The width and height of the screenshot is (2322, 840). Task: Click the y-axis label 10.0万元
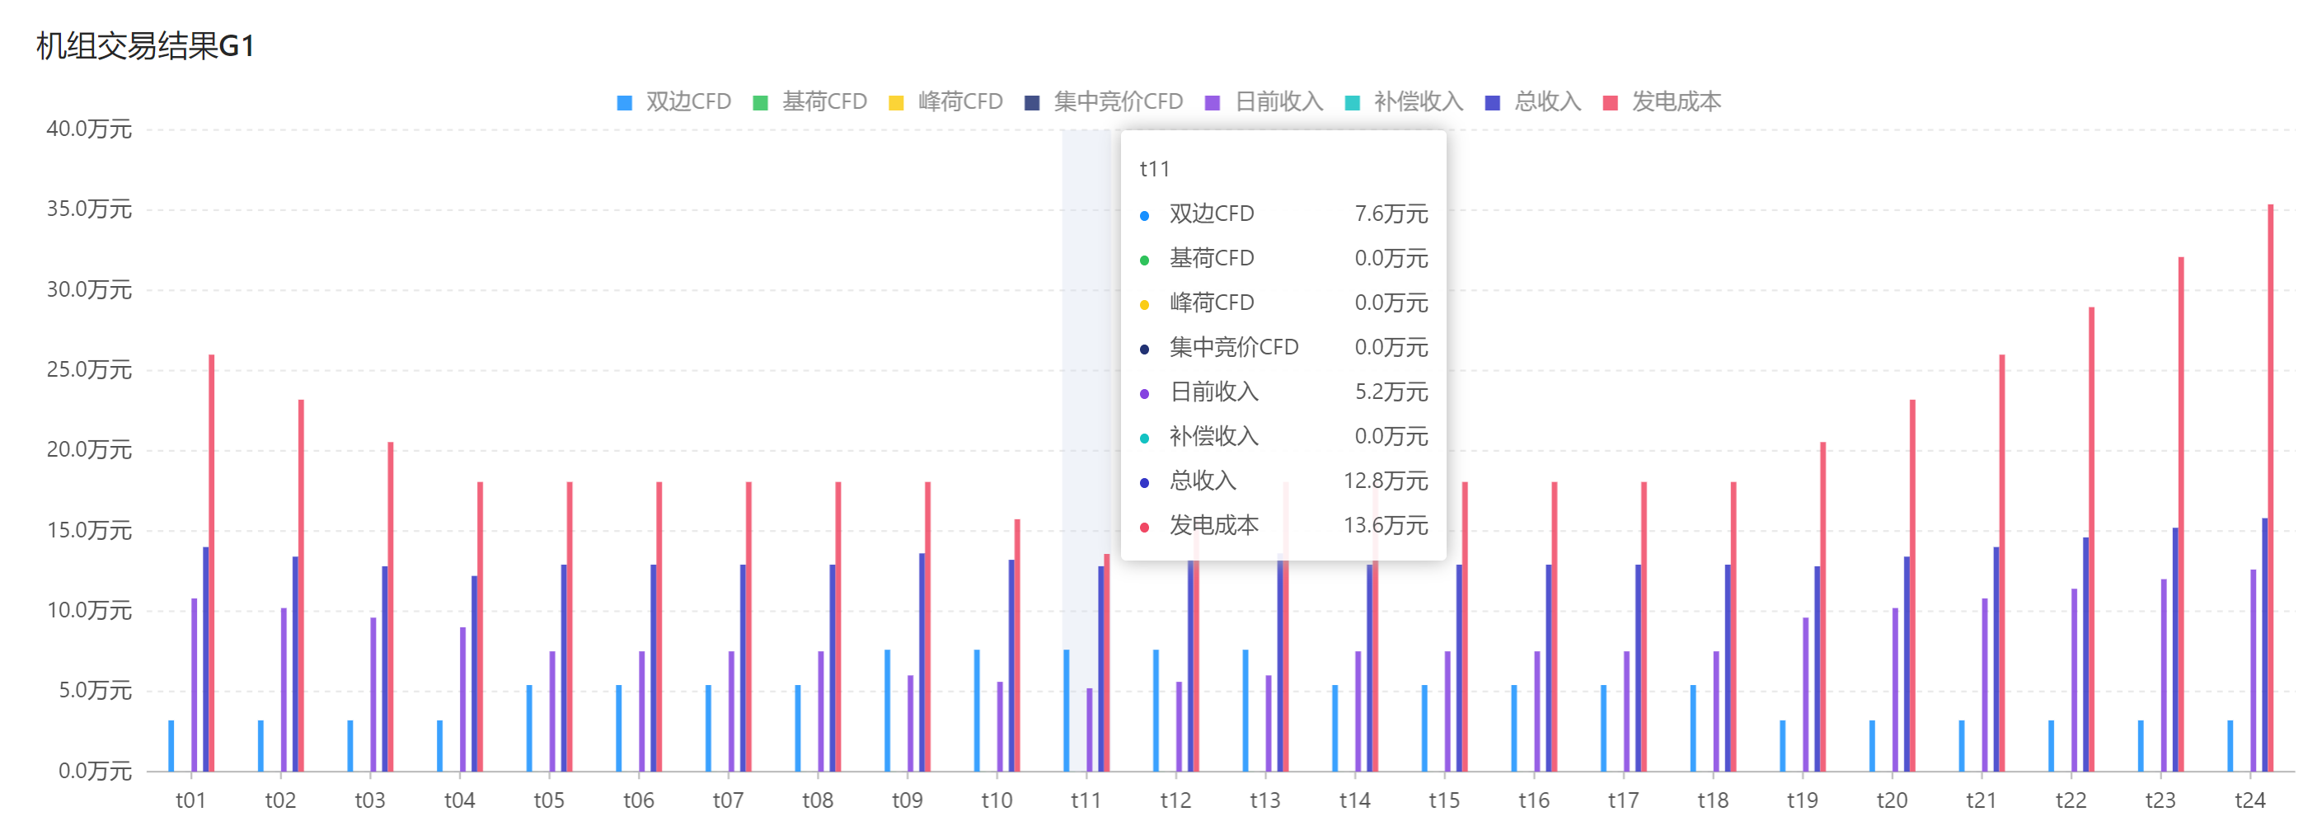pos(89,610)
